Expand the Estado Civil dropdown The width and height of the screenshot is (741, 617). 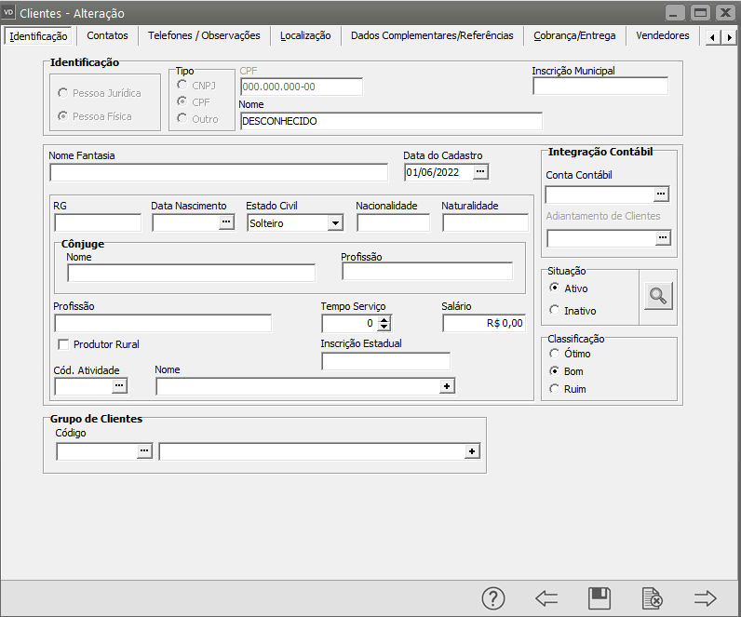[x=335, y=223]
